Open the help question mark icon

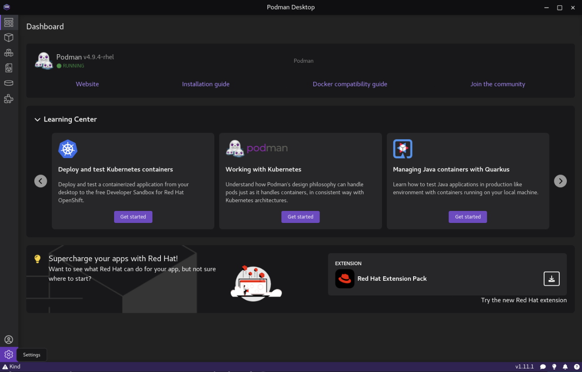tap(576, 367)
